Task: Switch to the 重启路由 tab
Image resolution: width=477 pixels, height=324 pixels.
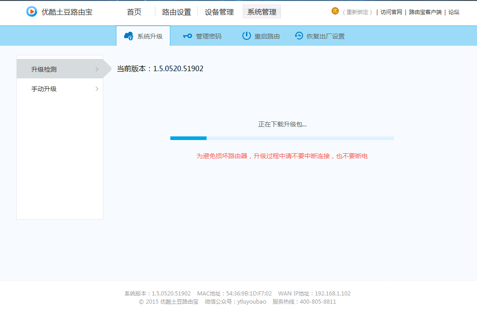Action: 261,36
